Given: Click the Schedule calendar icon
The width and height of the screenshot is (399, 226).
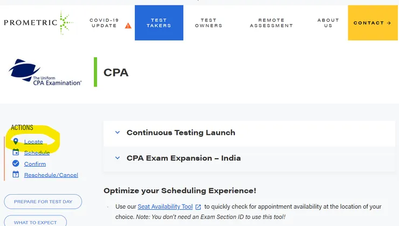Looking at the screenshot, I should point(16,153).
